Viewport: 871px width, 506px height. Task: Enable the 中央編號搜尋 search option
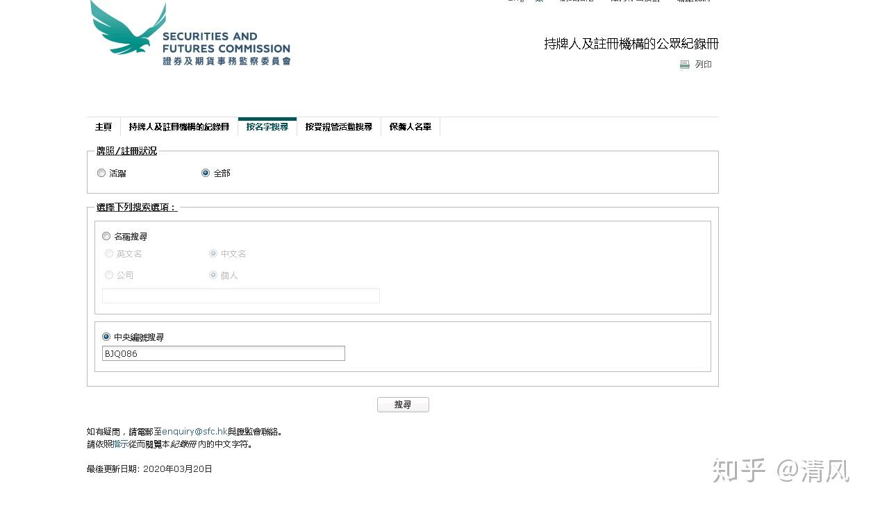[x=106, y=337]
